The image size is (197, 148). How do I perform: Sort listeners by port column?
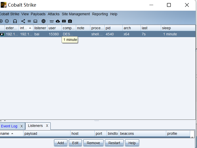(101, 134)
